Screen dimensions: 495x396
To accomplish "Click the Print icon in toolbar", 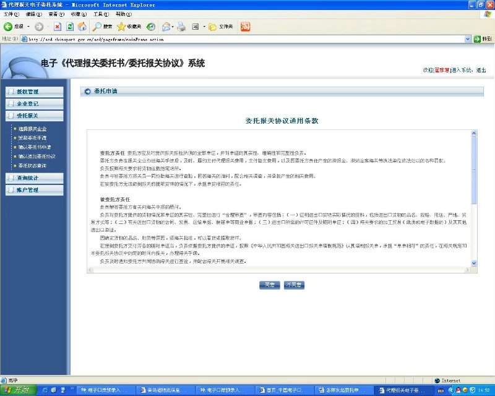I will click(x=181, y=27).
